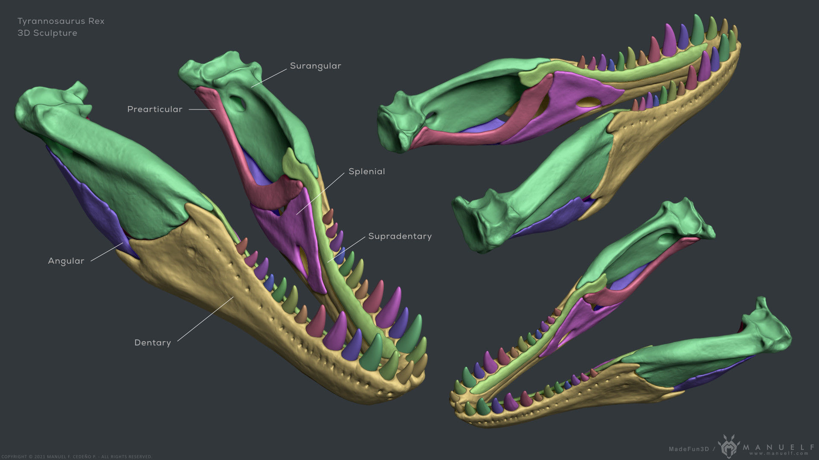Viewport: 819px width, 460px height.
Task: Click the '3D Sculpture' subtitle text
Action: click(47, 33)
